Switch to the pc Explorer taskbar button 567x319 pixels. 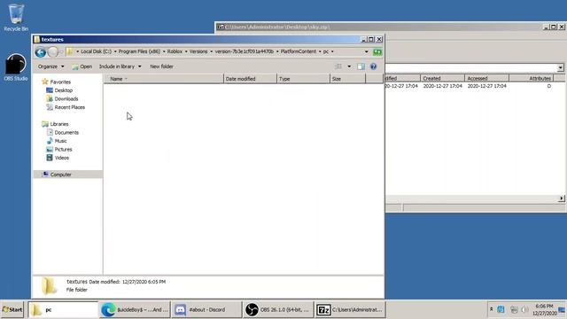tap(63, 310)
